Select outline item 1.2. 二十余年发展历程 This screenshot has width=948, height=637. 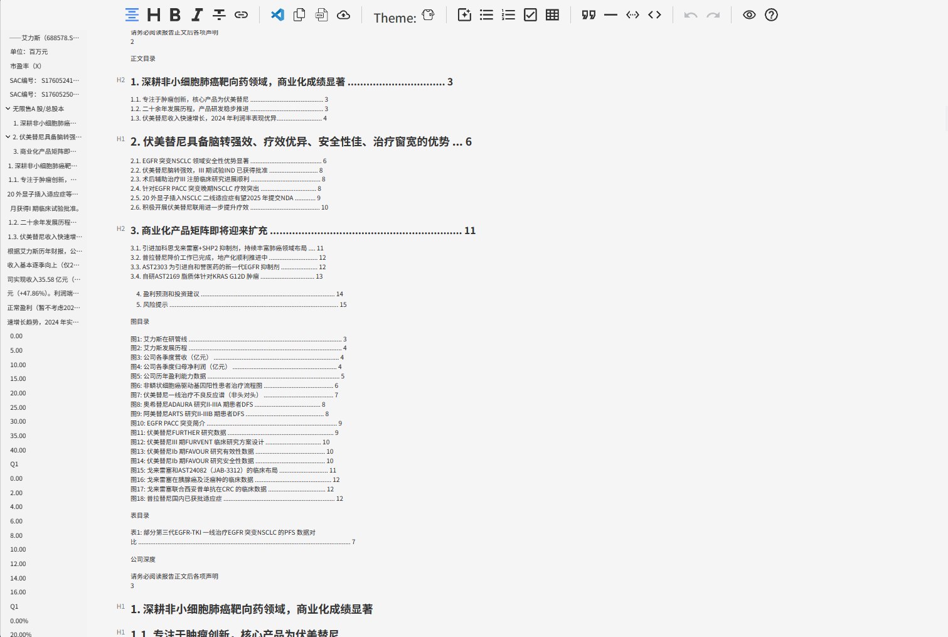(x=43, y=222)
